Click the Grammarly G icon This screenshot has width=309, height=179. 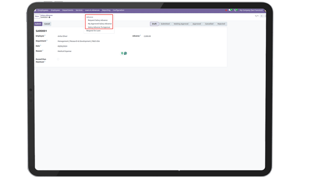[x=125, y=53]
